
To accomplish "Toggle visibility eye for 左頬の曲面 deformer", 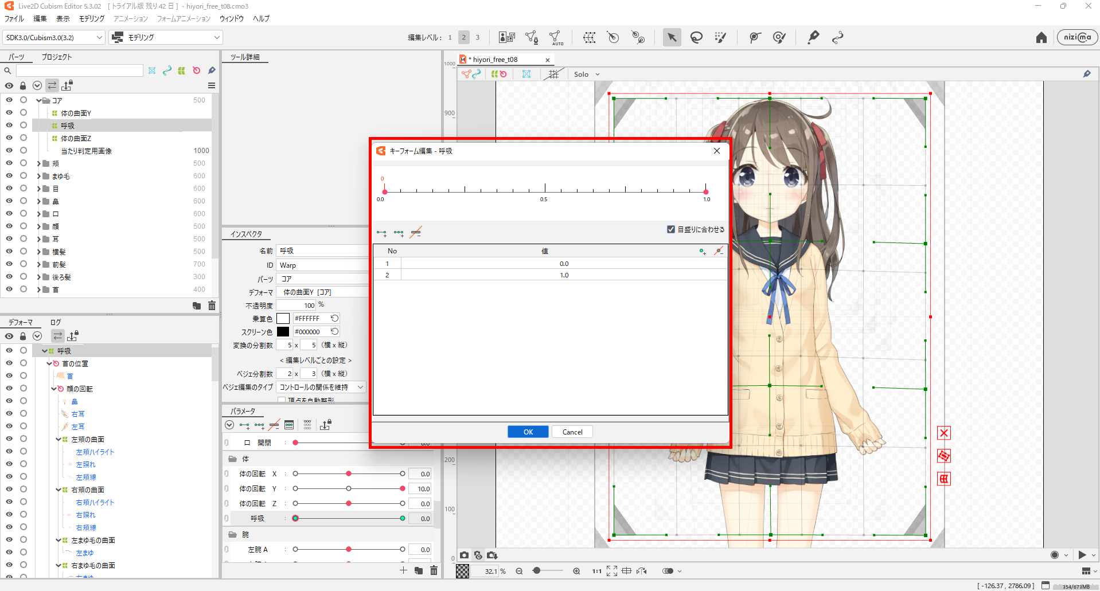I will coord(9,439).
